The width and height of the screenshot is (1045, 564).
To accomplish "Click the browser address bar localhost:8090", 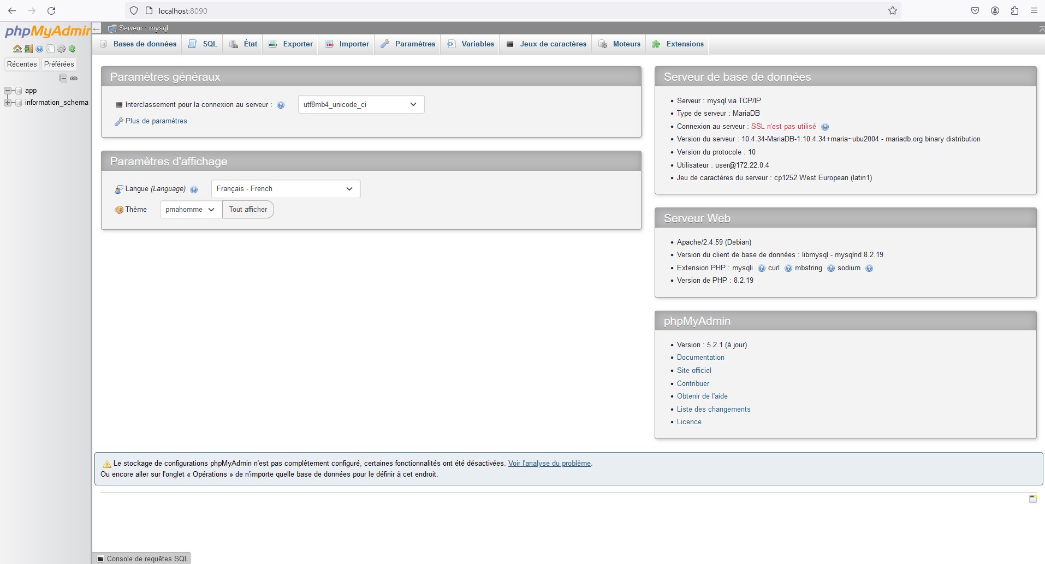I will 513,11.
